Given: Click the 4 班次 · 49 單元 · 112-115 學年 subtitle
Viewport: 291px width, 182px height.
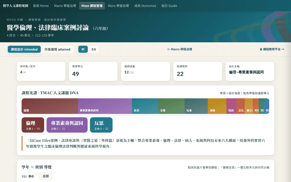Looking at the screenshot, I should tap(30, 35).
